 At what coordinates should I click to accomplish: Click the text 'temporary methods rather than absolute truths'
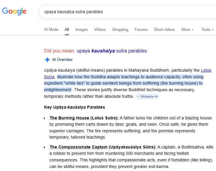coord(89,96)
